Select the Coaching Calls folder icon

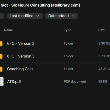click(1, 69)
